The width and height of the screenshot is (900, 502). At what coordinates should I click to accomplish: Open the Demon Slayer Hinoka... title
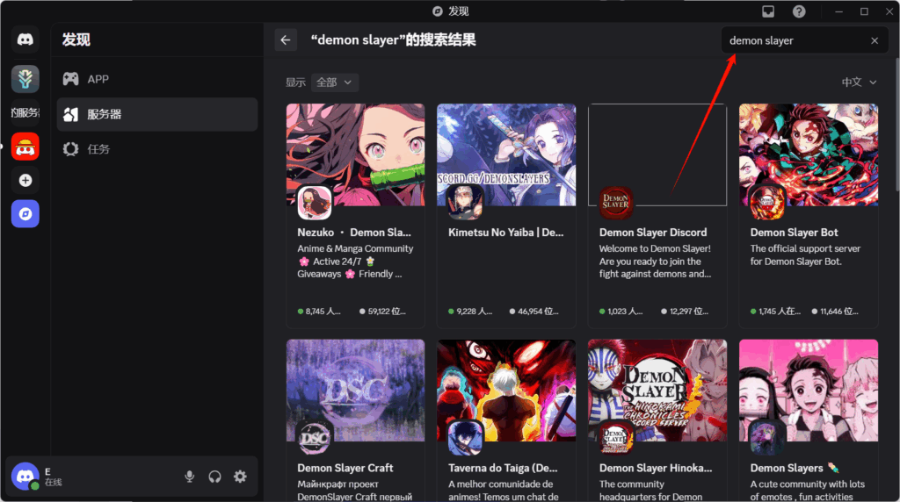click(x=656, y=468)
